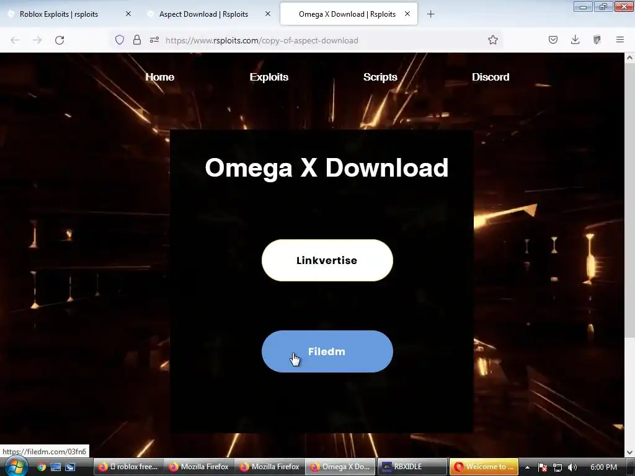The image size is (635, 476).
Task: Click the page scrollbar up arrow
Action: (630, 58)
